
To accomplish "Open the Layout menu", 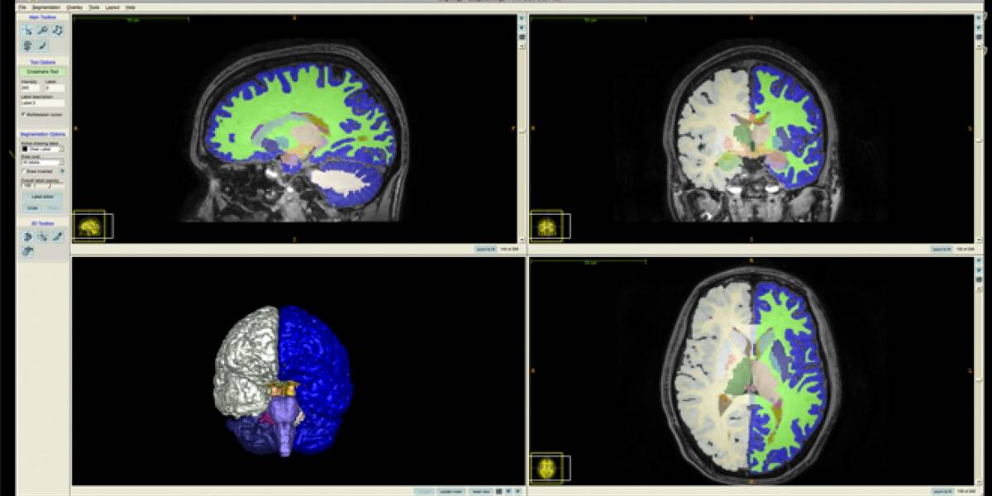I will point(112,7).
